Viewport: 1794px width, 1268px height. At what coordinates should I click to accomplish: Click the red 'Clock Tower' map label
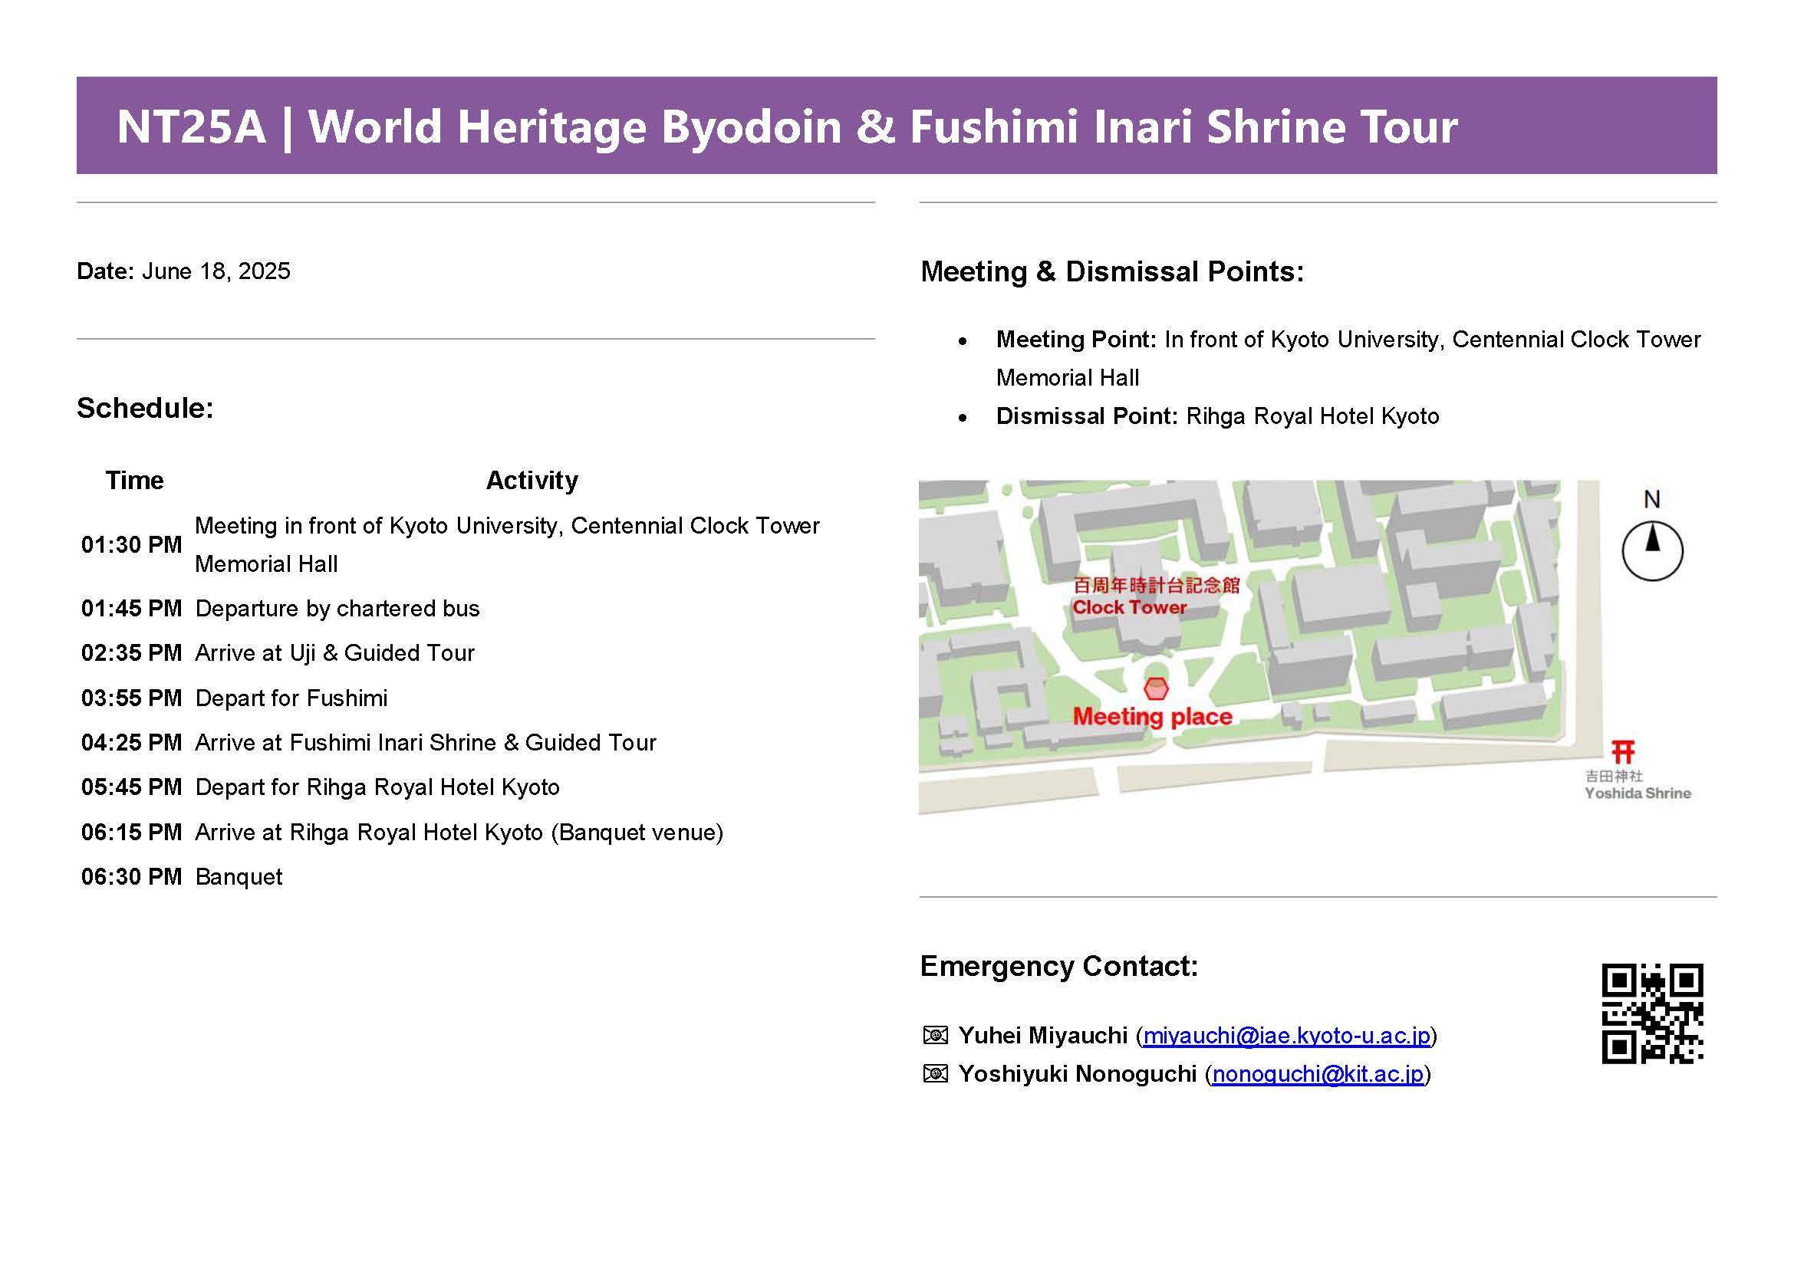[x=1129, y=606]
